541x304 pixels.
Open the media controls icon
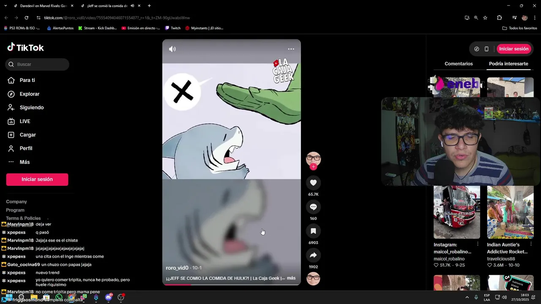click(514, 18)
